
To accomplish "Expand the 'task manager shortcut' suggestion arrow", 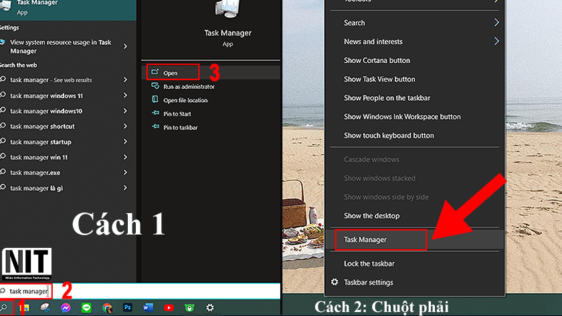I will tap(126, 126).
